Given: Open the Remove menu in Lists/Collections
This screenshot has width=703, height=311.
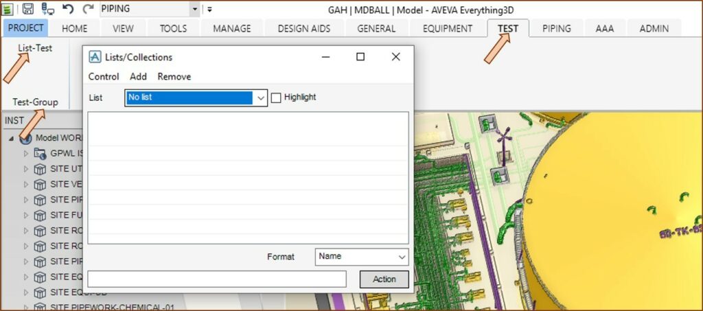Looking at the screenshot, I should coord(174,77).
